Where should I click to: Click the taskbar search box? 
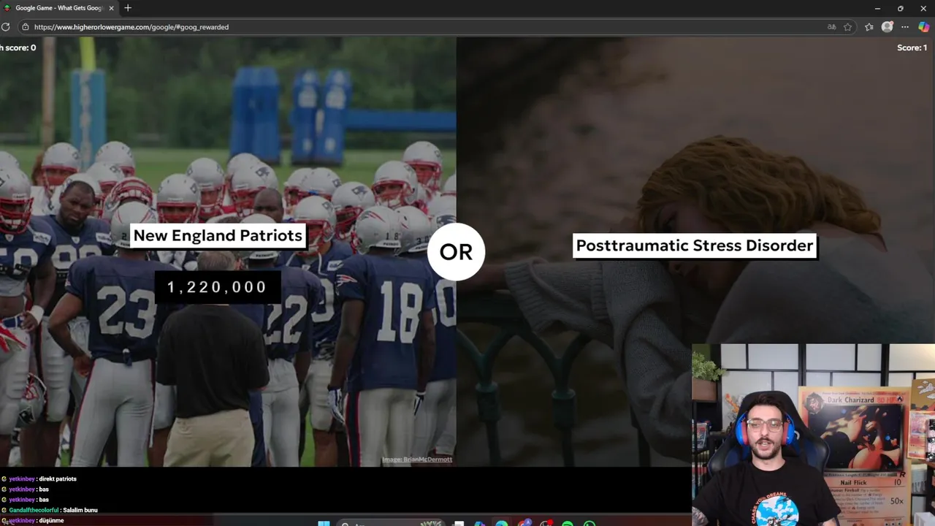392,523
